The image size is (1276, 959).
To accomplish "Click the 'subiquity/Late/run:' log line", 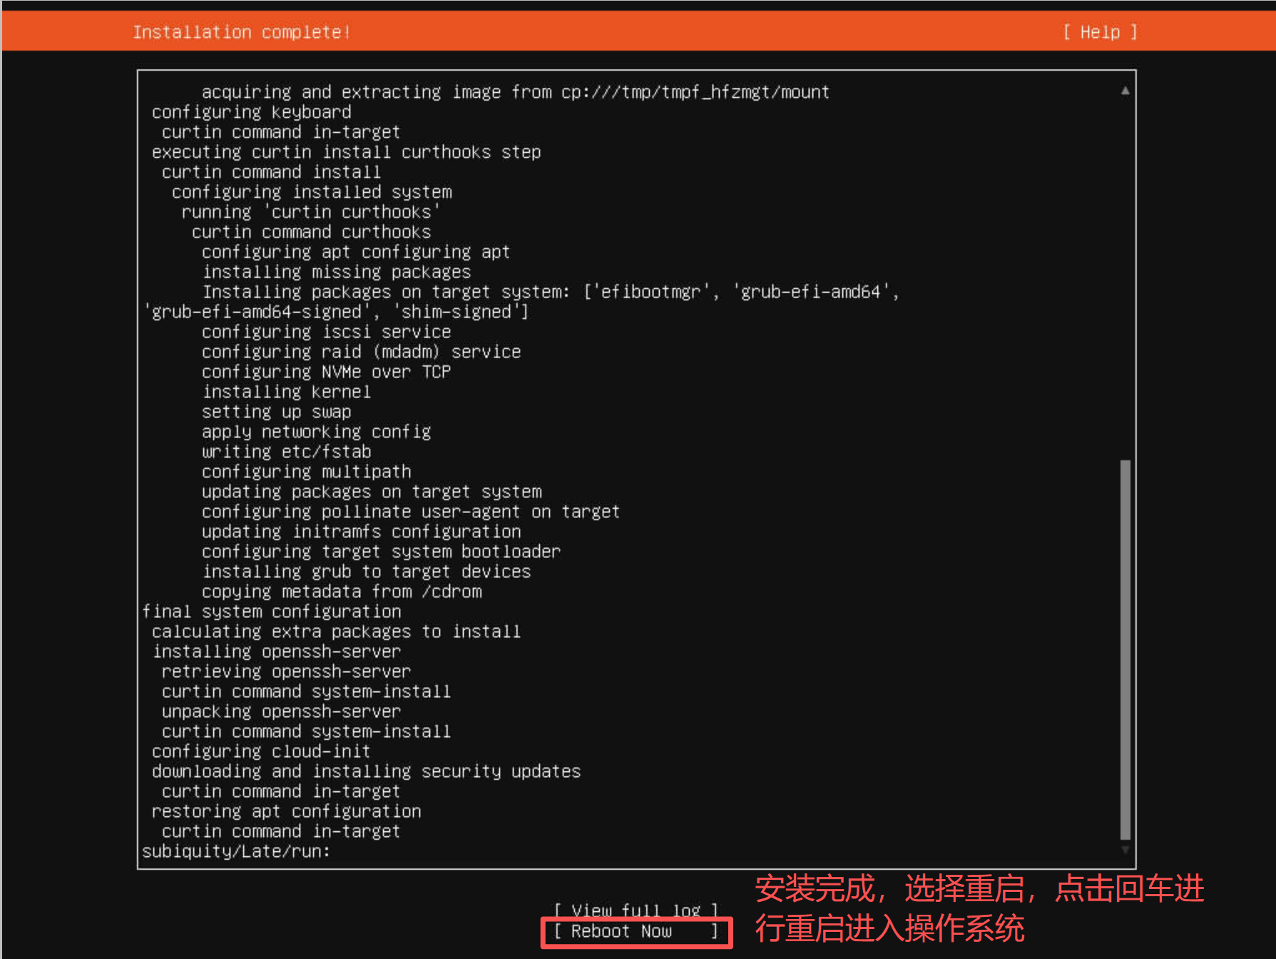I will click(x=236, y=851).
